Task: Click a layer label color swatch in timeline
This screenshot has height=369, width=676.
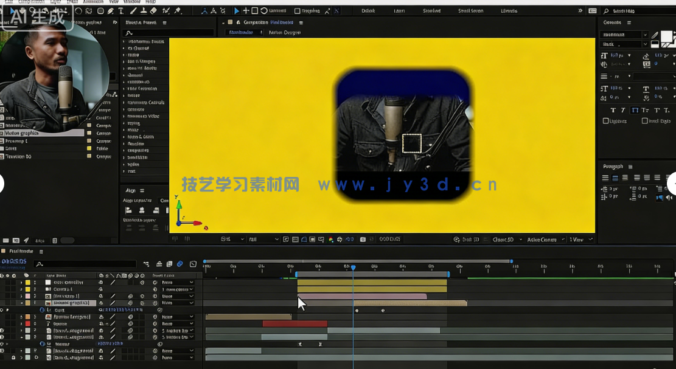Action: [x=27, y=282]
